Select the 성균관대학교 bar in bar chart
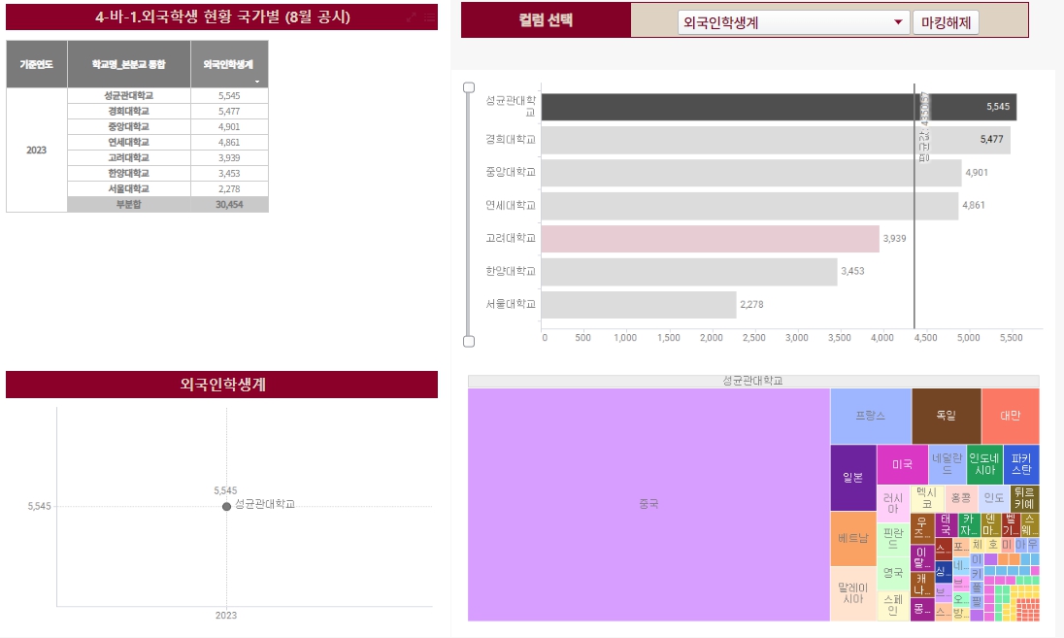The image size is (1064, 638). (777, 107)
